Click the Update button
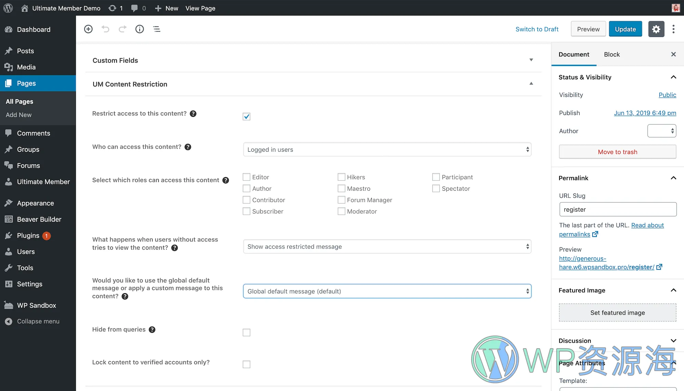The width and height of the screenshot is (684, 391). click(x=625, y=29)
